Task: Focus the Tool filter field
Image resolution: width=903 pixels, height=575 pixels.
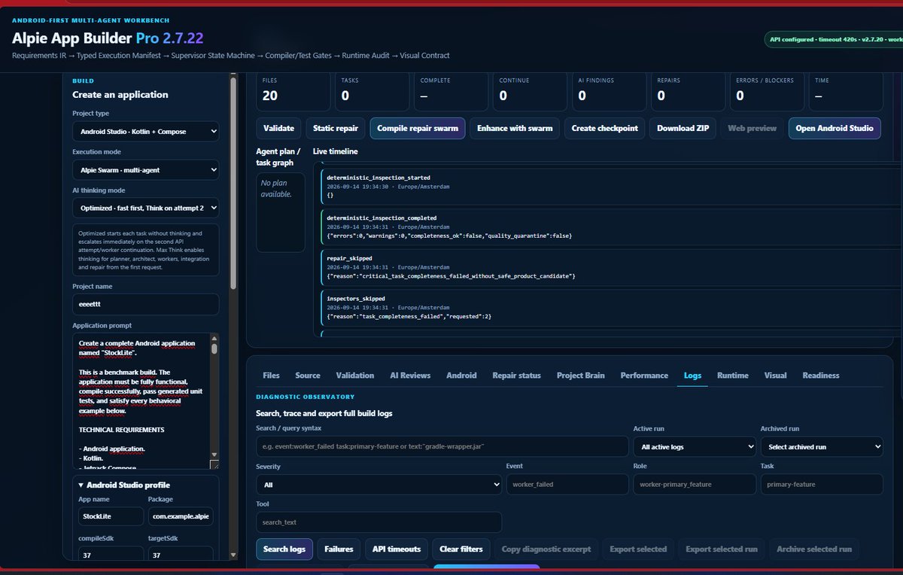Action: 379,522
